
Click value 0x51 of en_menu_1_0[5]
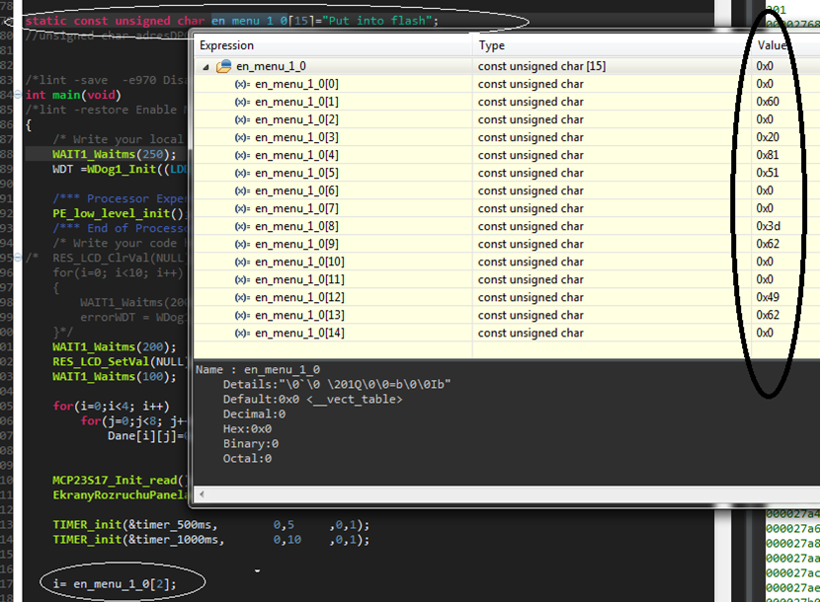click(767, 173)
